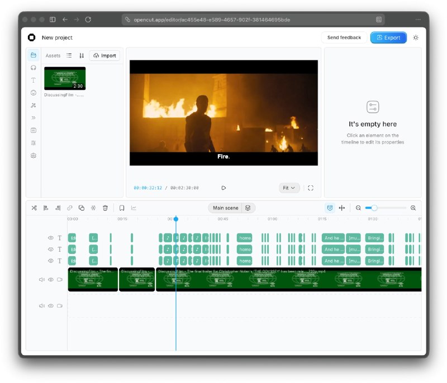Hide the empty lower video track
447x383 pixels.
pyautogui.click(x=51, y=306)
